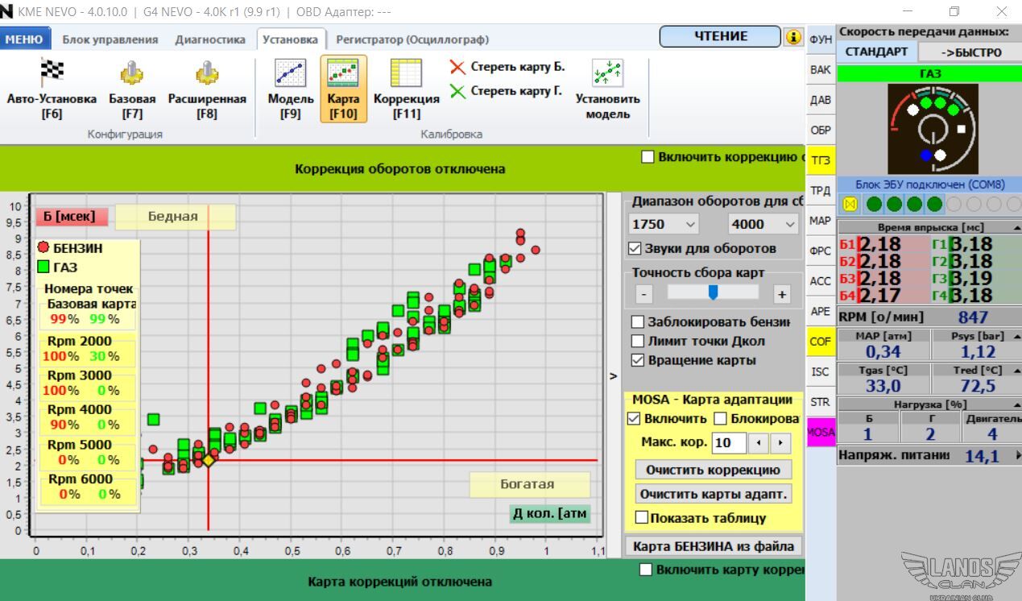Switch to the Диагностика tab
1022x601 pixels.
click(x=210, y=39)
